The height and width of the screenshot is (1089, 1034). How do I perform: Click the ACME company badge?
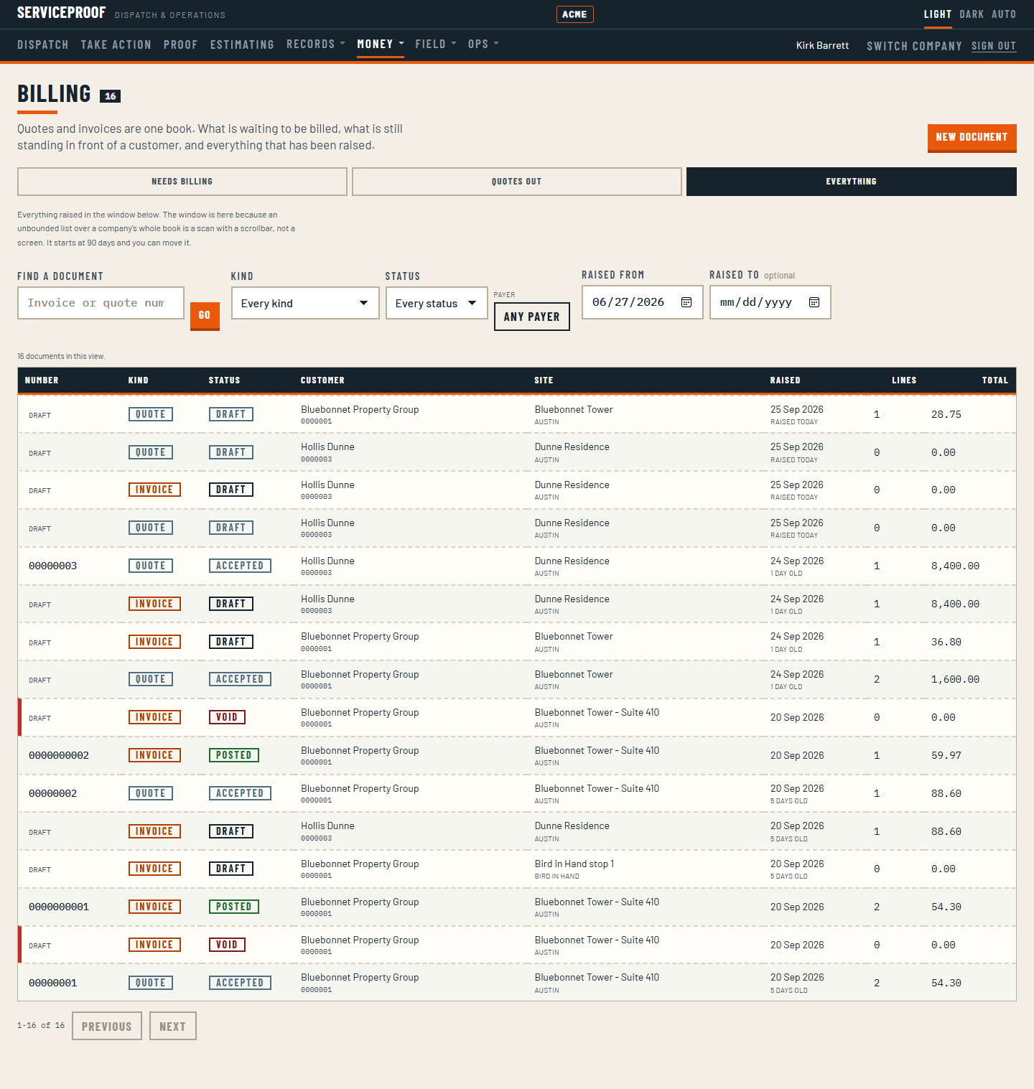(574, 14)
